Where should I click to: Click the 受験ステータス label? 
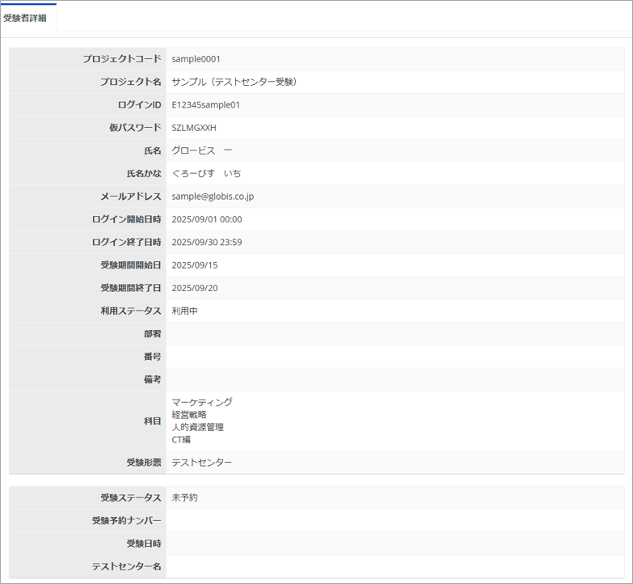click(x=131, y=498)
